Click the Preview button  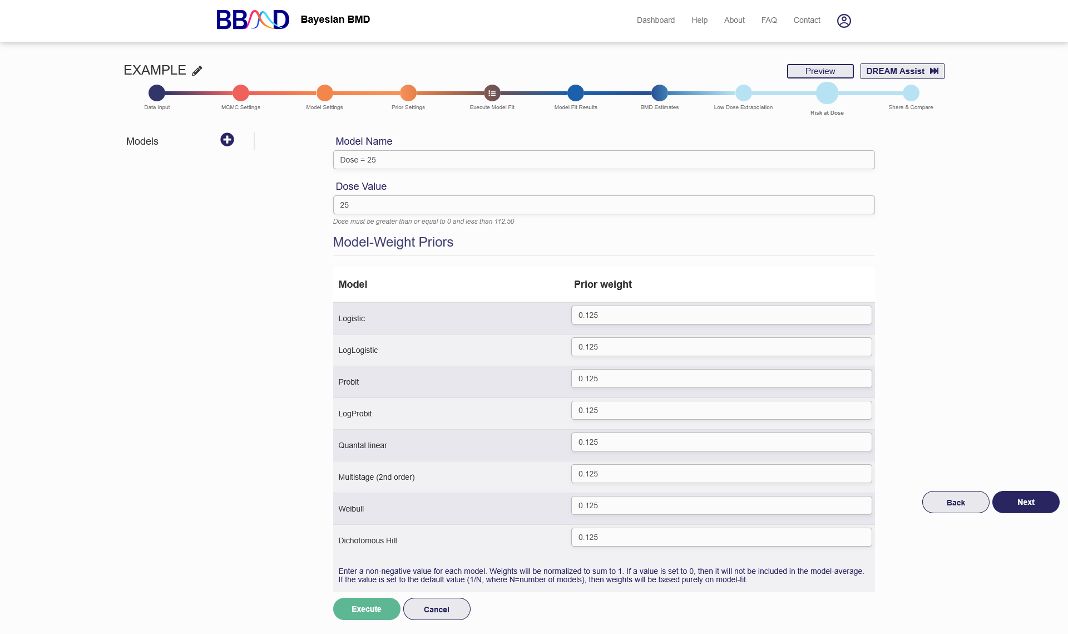[820, 71]
